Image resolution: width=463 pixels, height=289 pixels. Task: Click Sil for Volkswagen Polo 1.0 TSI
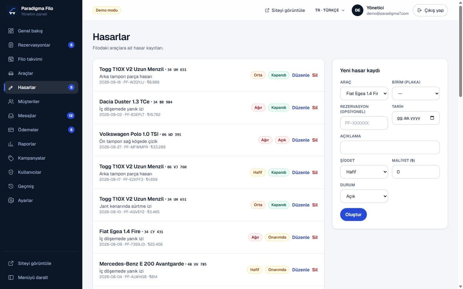315,140
